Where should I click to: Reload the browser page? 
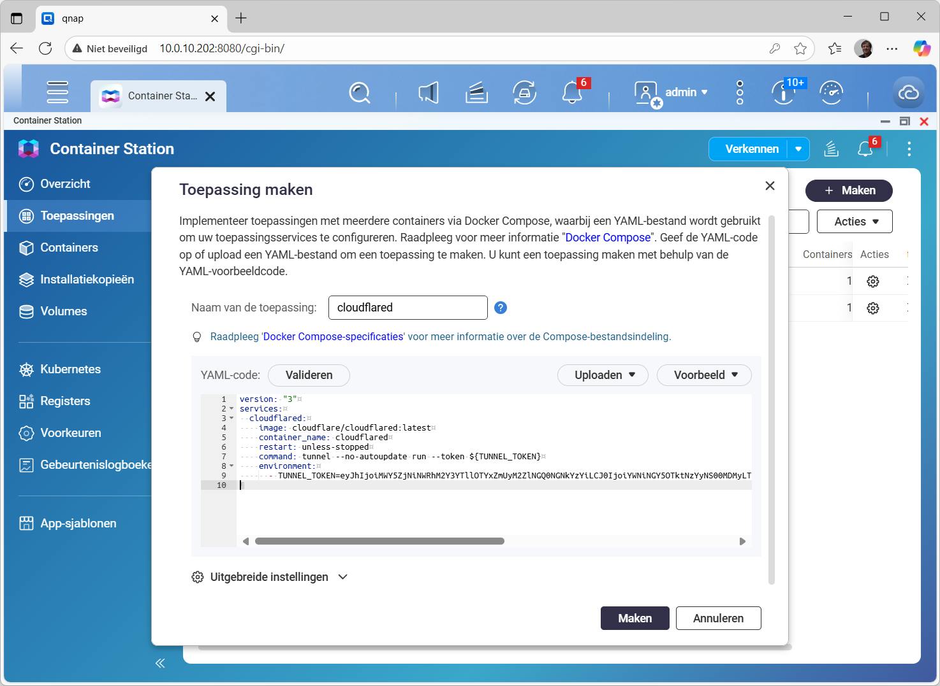pyautogui.click(x=45, y=48)
